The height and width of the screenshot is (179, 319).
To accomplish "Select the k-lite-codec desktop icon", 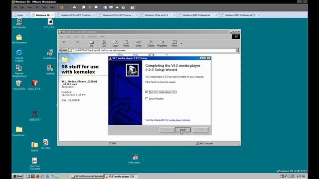I will pos(135,159).
